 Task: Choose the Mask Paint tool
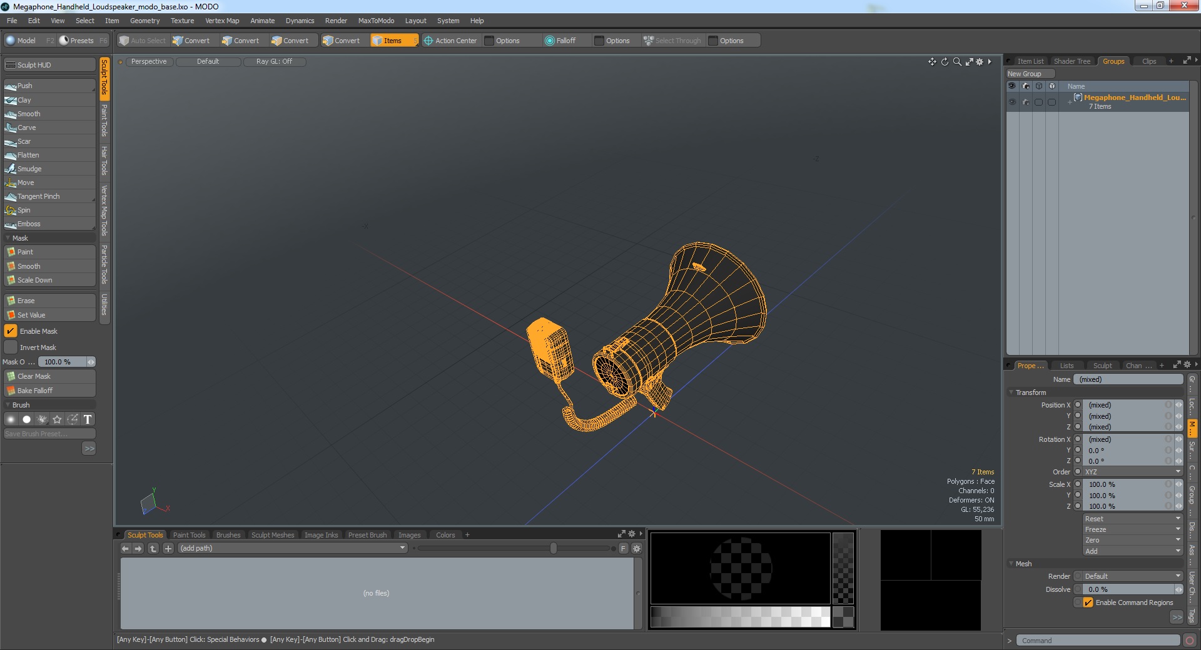click(49, 252)
